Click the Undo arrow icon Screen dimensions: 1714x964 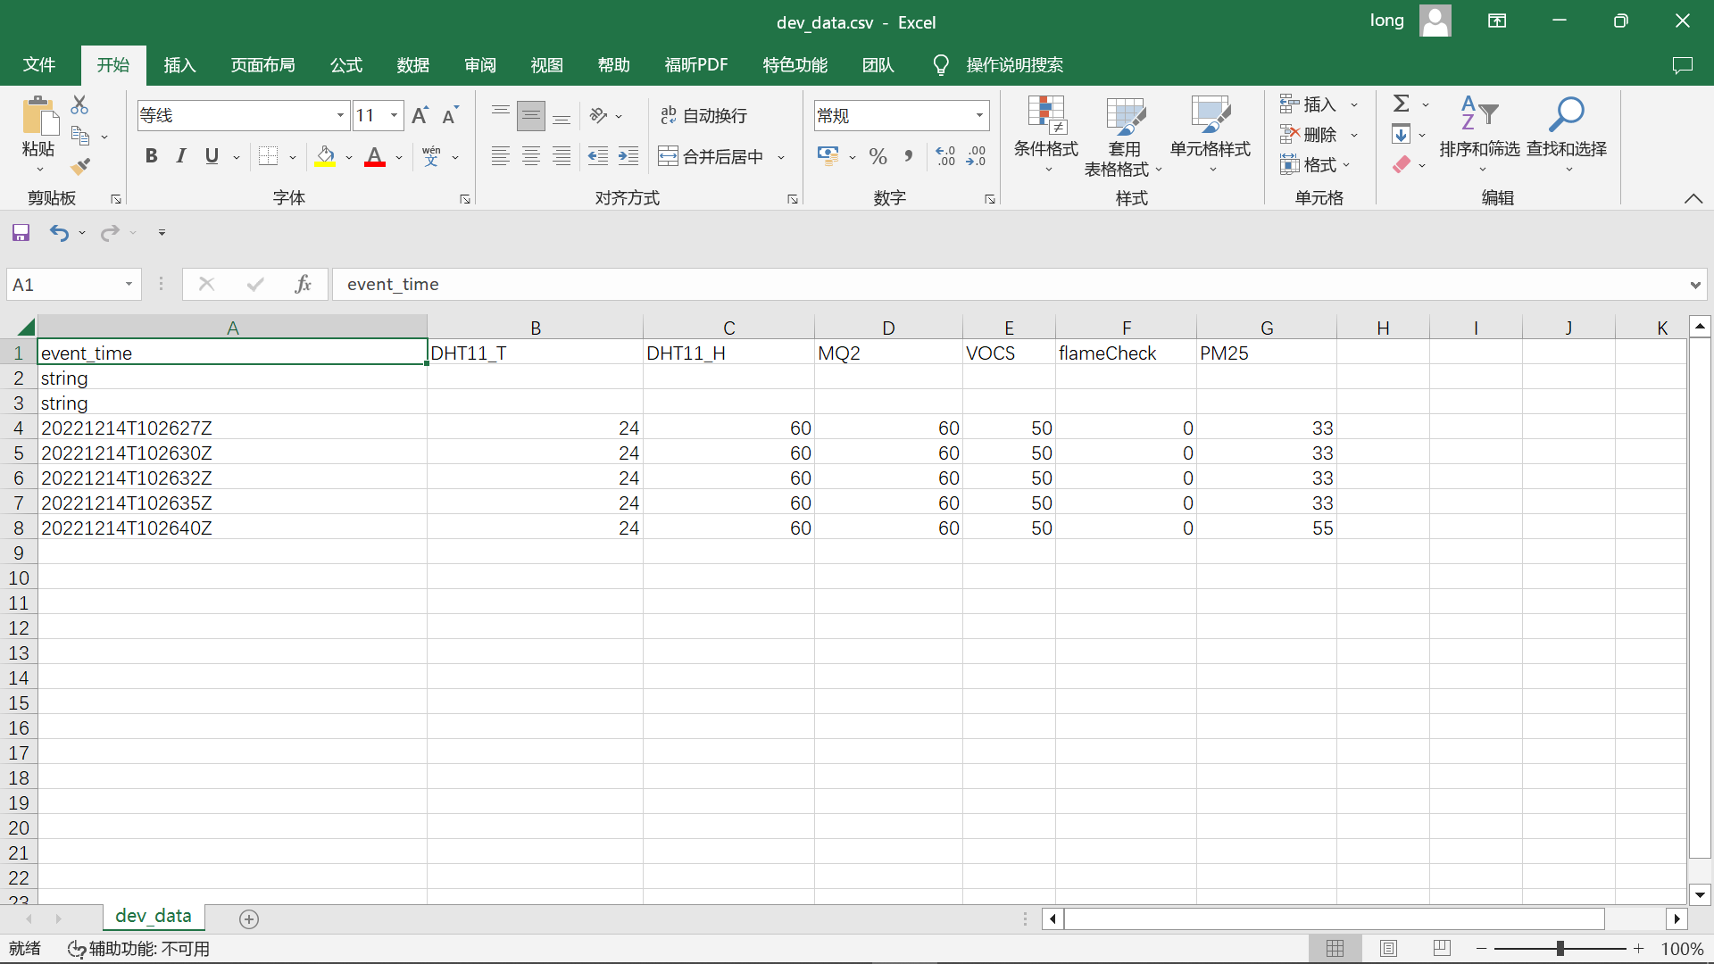point(59,233)
